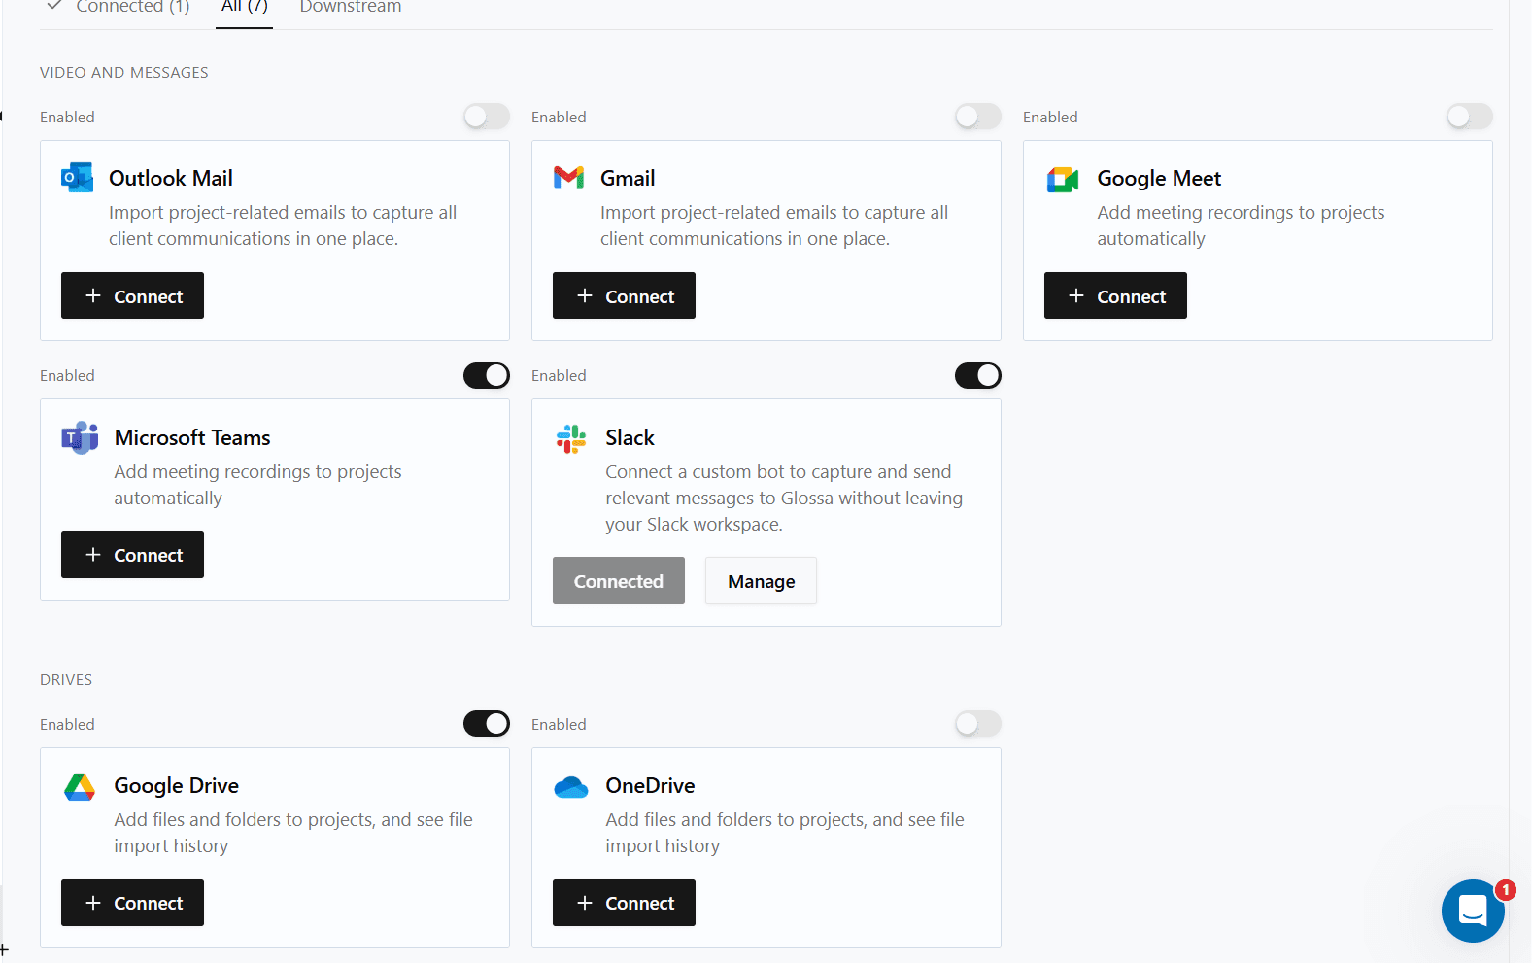
Task: Click the Gmail emails description
Action: [x=774, y=225]
